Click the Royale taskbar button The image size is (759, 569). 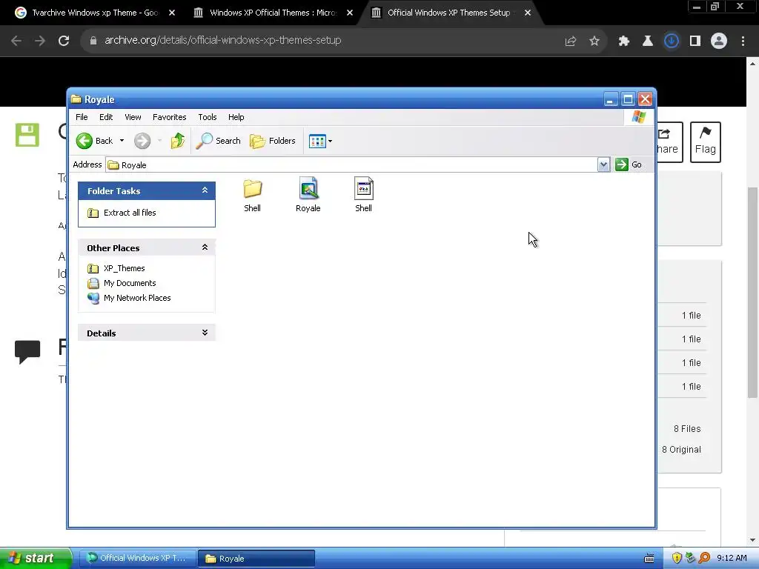(256, 559)
